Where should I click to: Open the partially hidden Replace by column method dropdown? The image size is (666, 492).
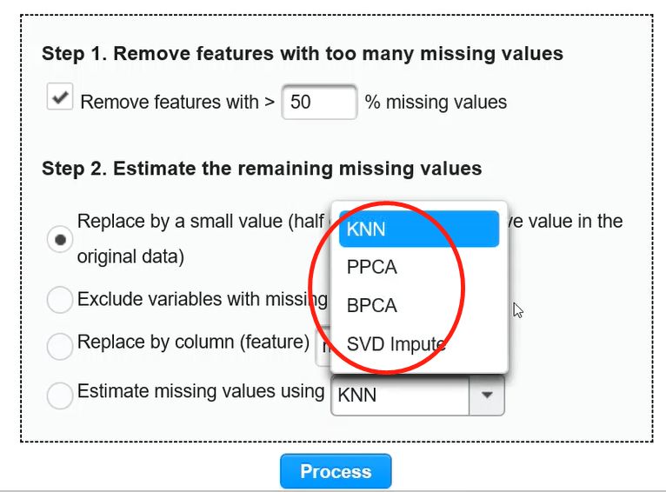click(x=323, y=347)
